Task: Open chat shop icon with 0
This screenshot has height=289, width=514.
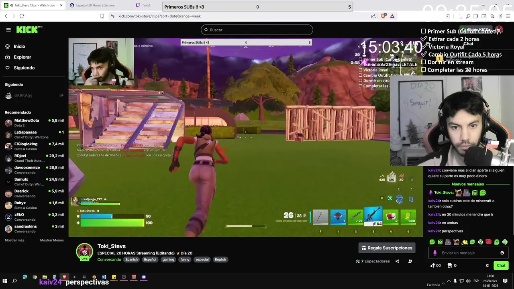Action: [452, 265]
